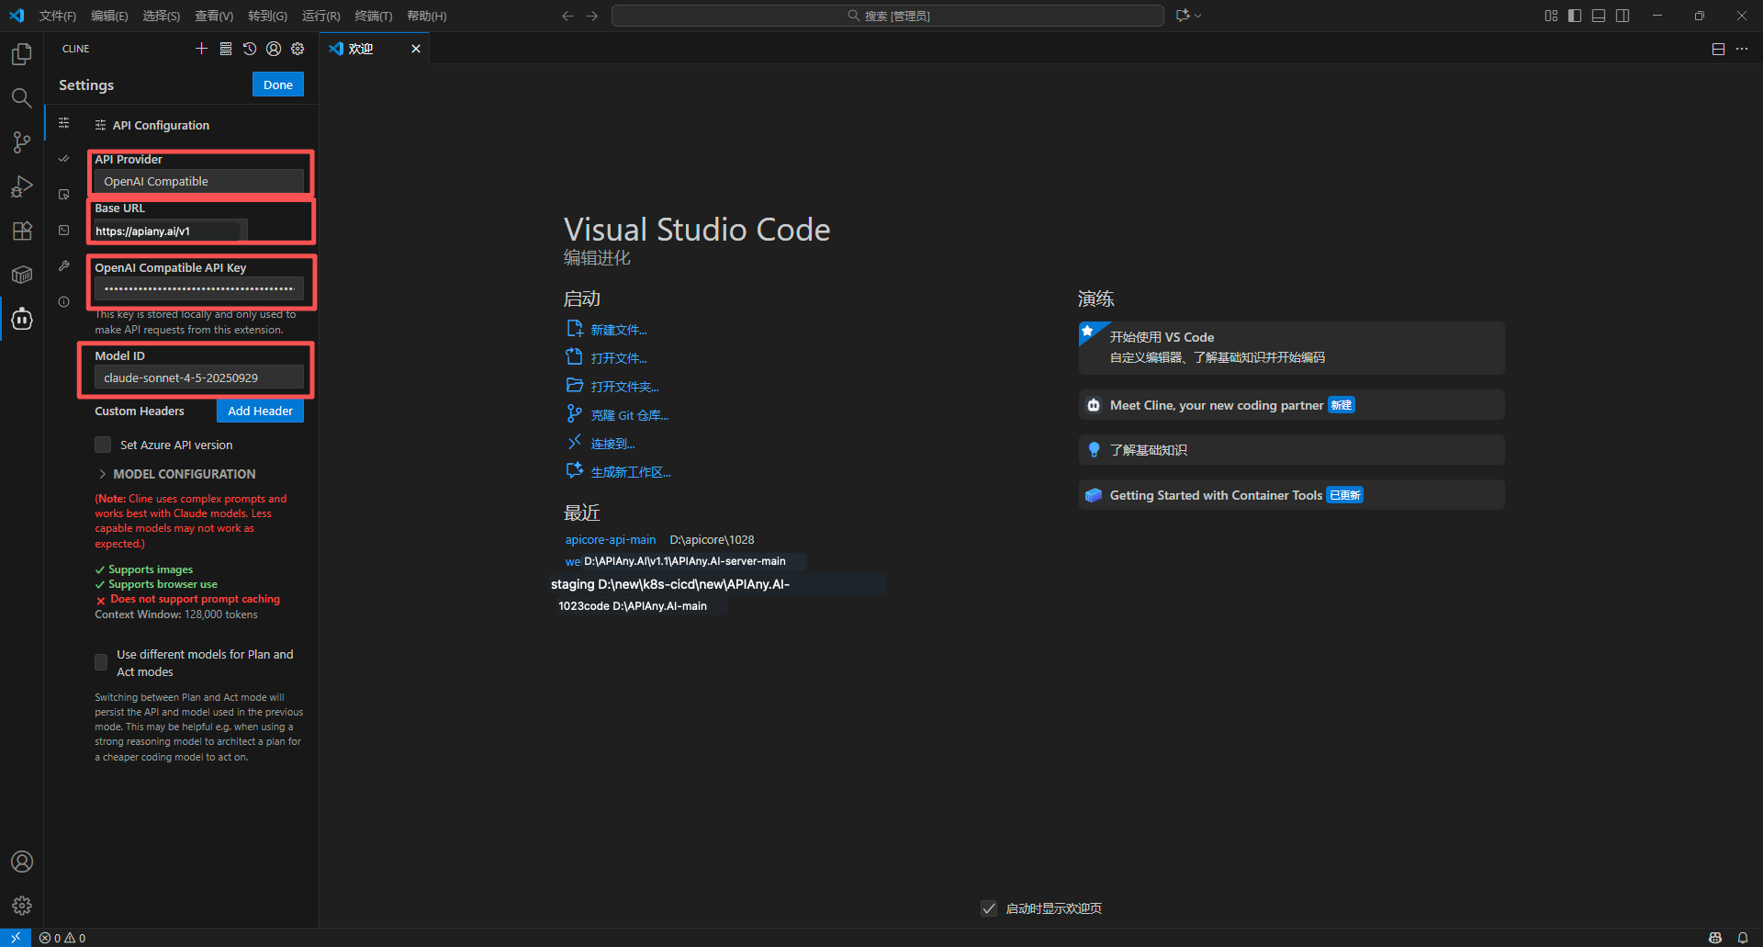Open the editor More Actions ellipsis

1742,49
